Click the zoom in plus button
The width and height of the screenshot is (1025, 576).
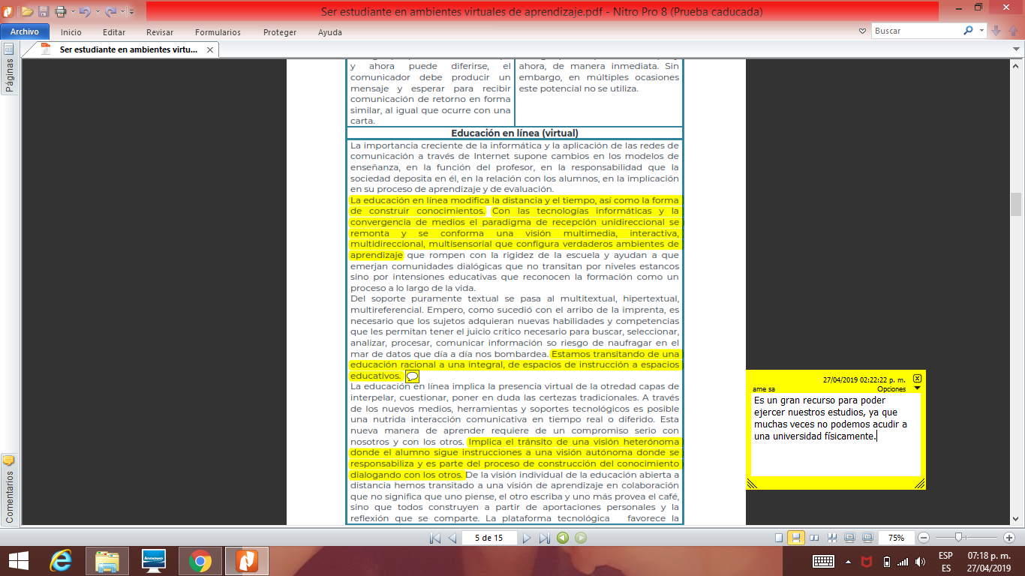click(x=1009, y=538)
